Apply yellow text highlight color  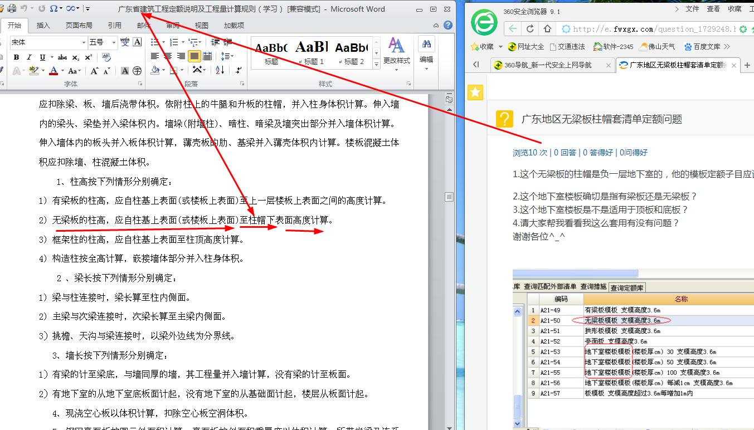pyautogui.click(x=33, y=71)
